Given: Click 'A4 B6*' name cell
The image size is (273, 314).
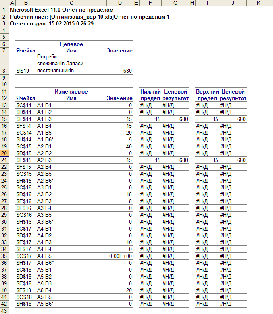Looking at the screenshot, I should (45, 263).
